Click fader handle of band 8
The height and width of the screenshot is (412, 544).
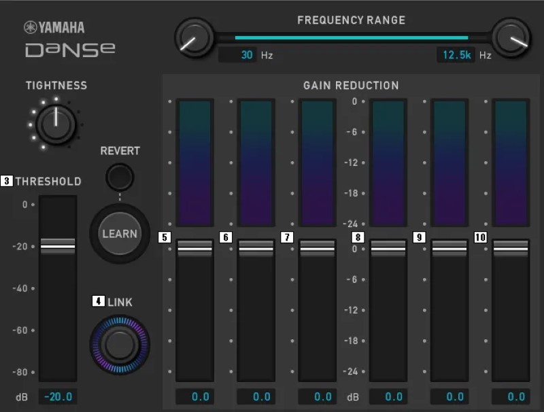[388, 249]
